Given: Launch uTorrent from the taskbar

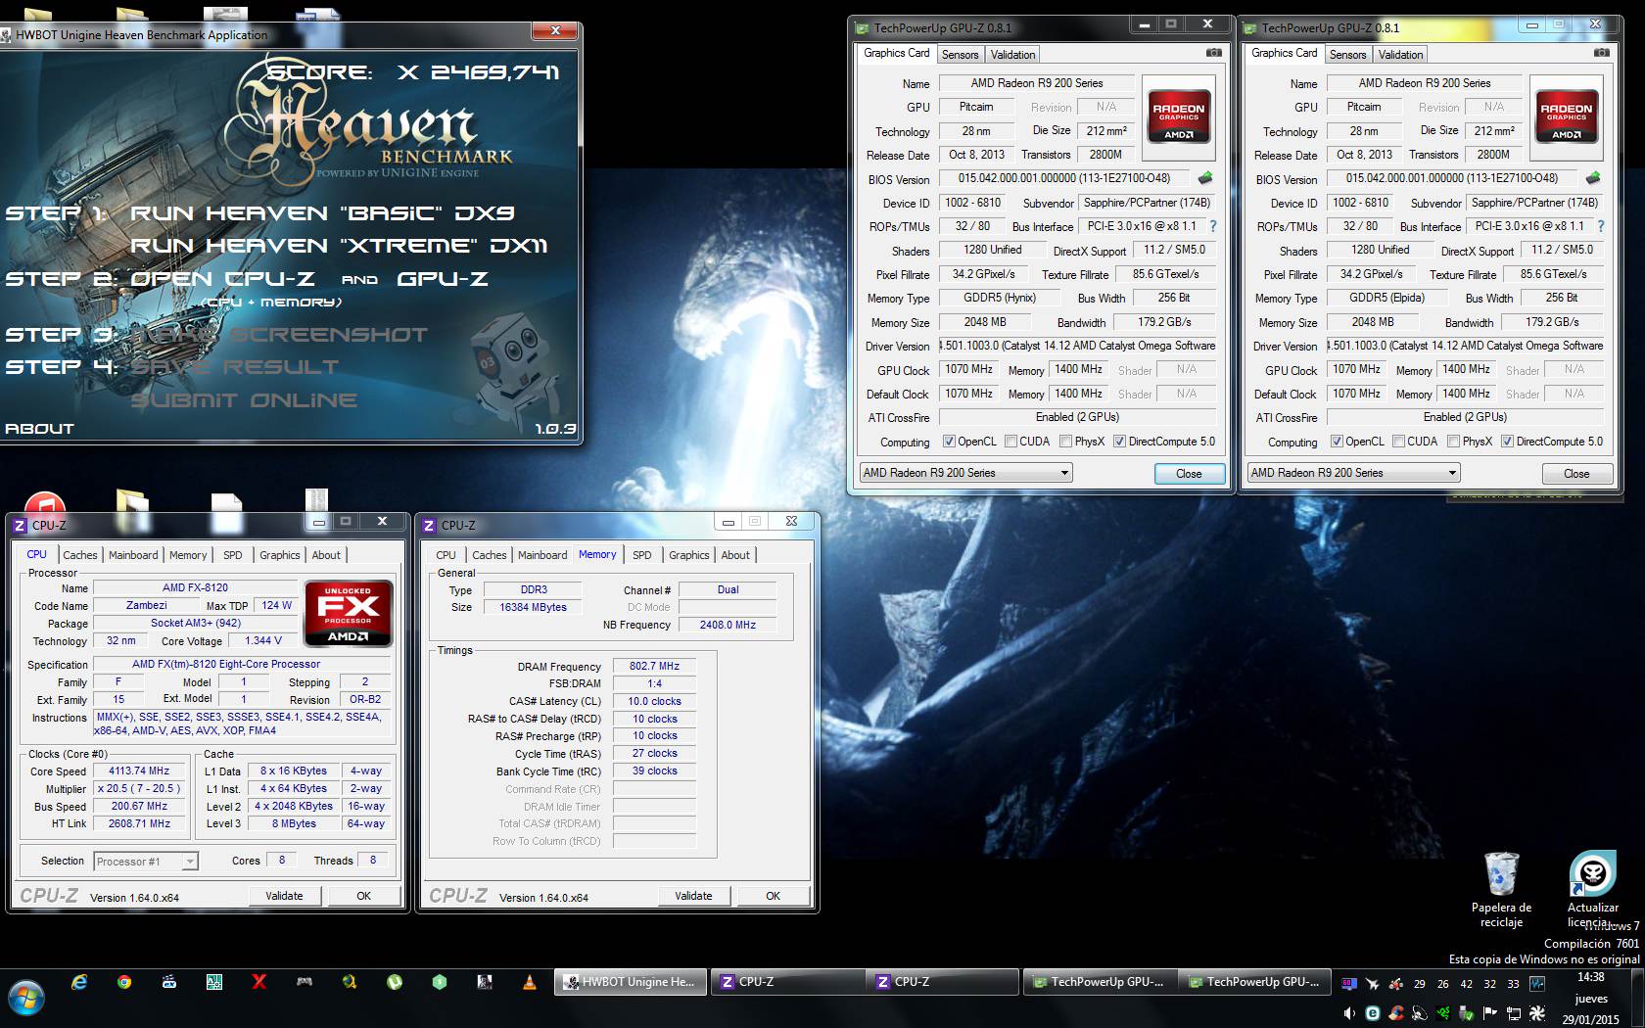Looking at the screenshot, I should 395,982.
